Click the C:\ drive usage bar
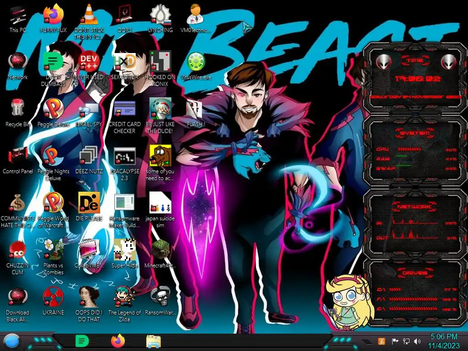The height and width of the screenshot is (351, 468). pos(395,289)
